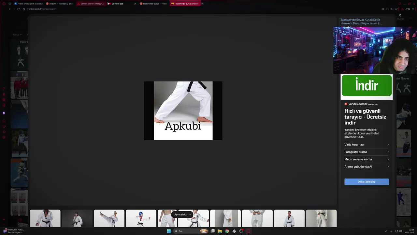Viewport: 417px width, 235px height.
Task: Show hidden system tray icons chevron
Action: 386,231
